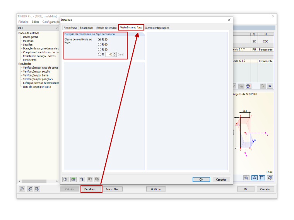Click the Permanente cell in the first table row

pos(265,49)
